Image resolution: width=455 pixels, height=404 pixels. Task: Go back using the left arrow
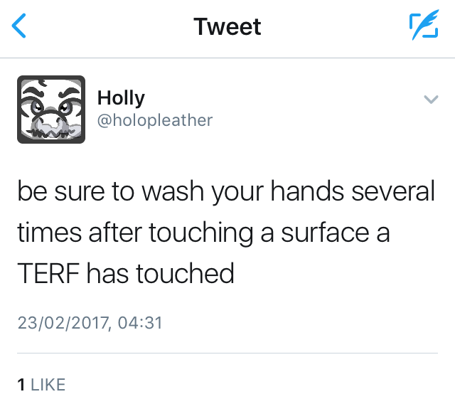pyautogui.click(x=20, y=27)
